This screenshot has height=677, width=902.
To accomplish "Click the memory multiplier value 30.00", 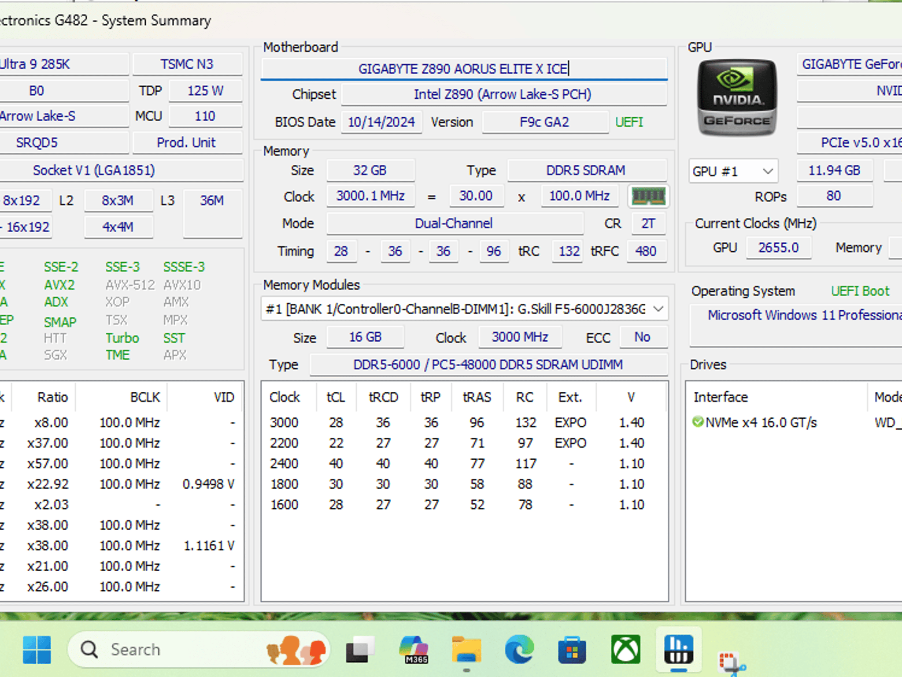I will point(476,196).
